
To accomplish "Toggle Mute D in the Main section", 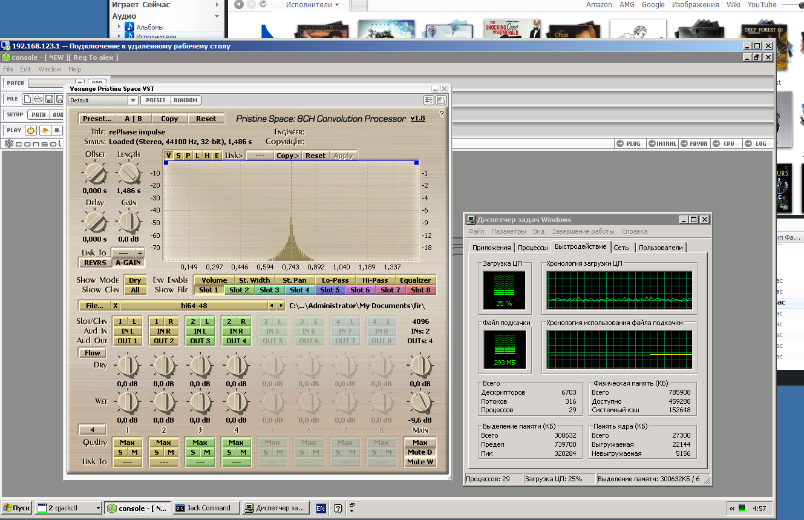I will [420, 452].
